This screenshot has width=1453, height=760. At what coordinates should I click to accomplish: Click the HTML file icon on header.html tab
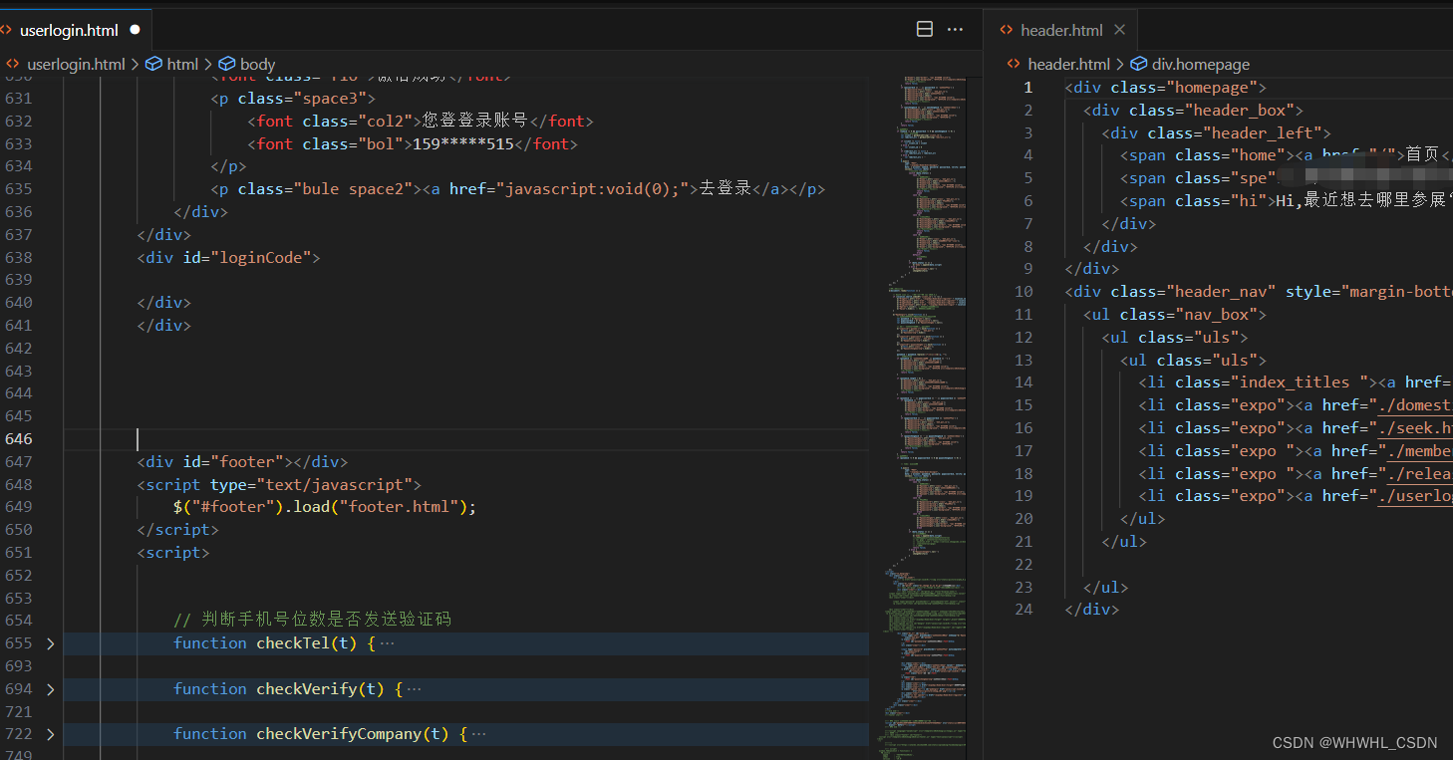click(1006, 29)
